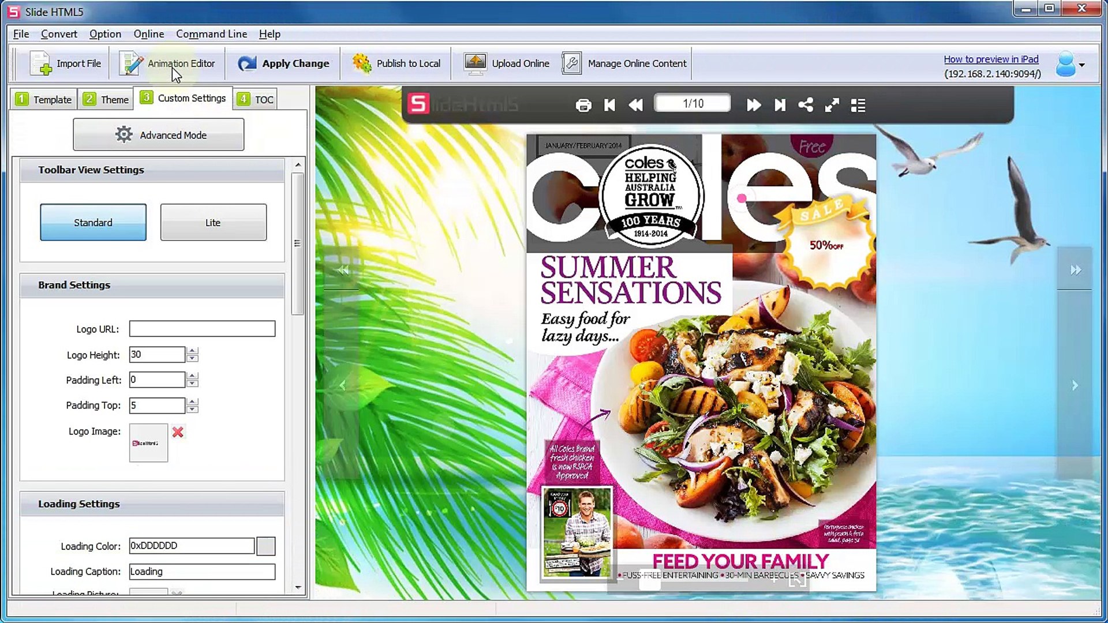Click the Logo Image thumbnail
The image size is (1108, 623).
pos(148,443)
